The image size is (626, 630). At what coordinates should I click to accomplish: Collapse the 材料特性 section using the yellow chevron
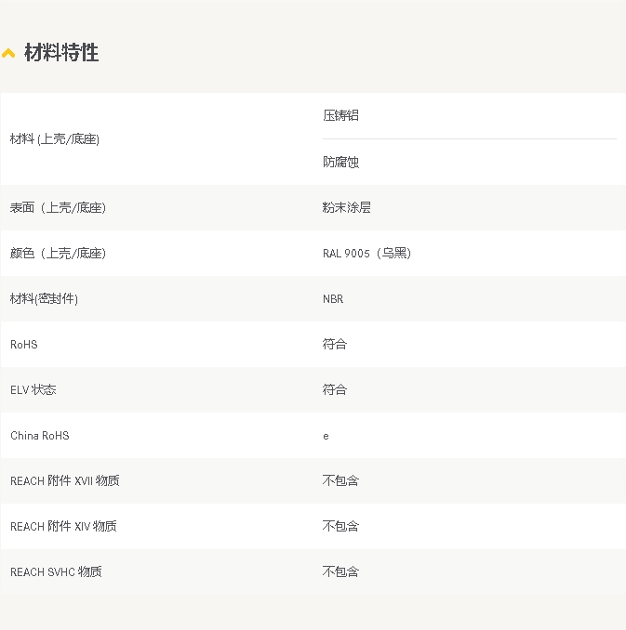point(8,54)
